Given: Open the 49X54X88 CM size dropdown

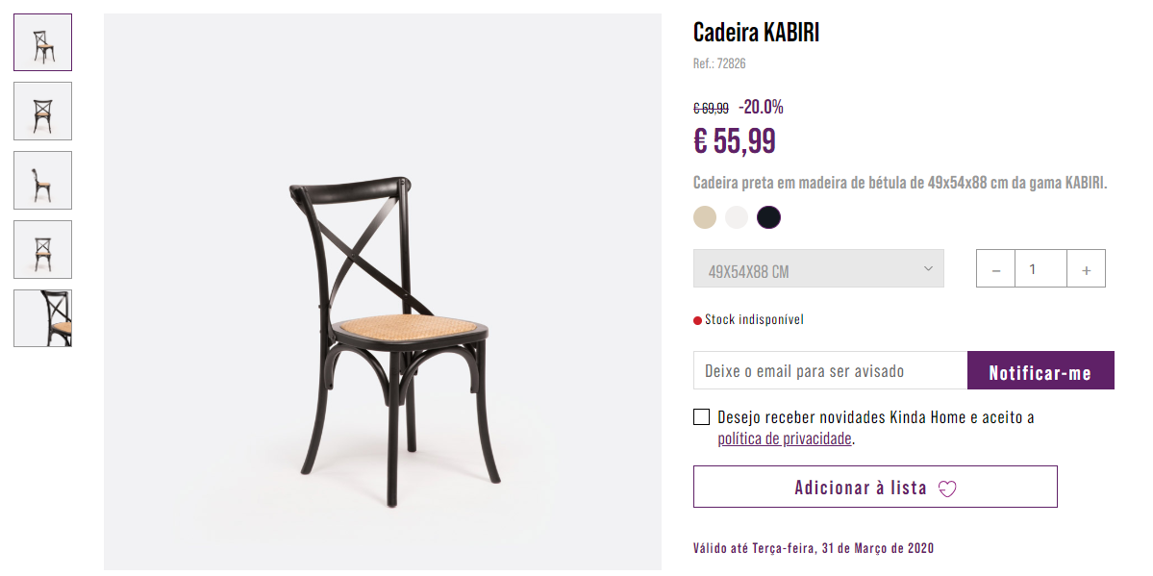Looking at the screenshot, I should tap(818, 268).
